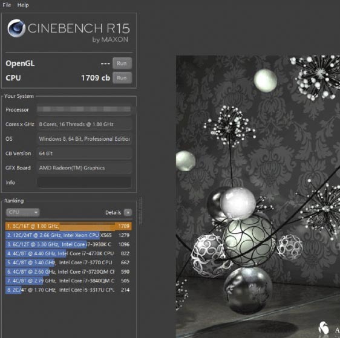Open the CPU ranking dropdown

point(23,212)
